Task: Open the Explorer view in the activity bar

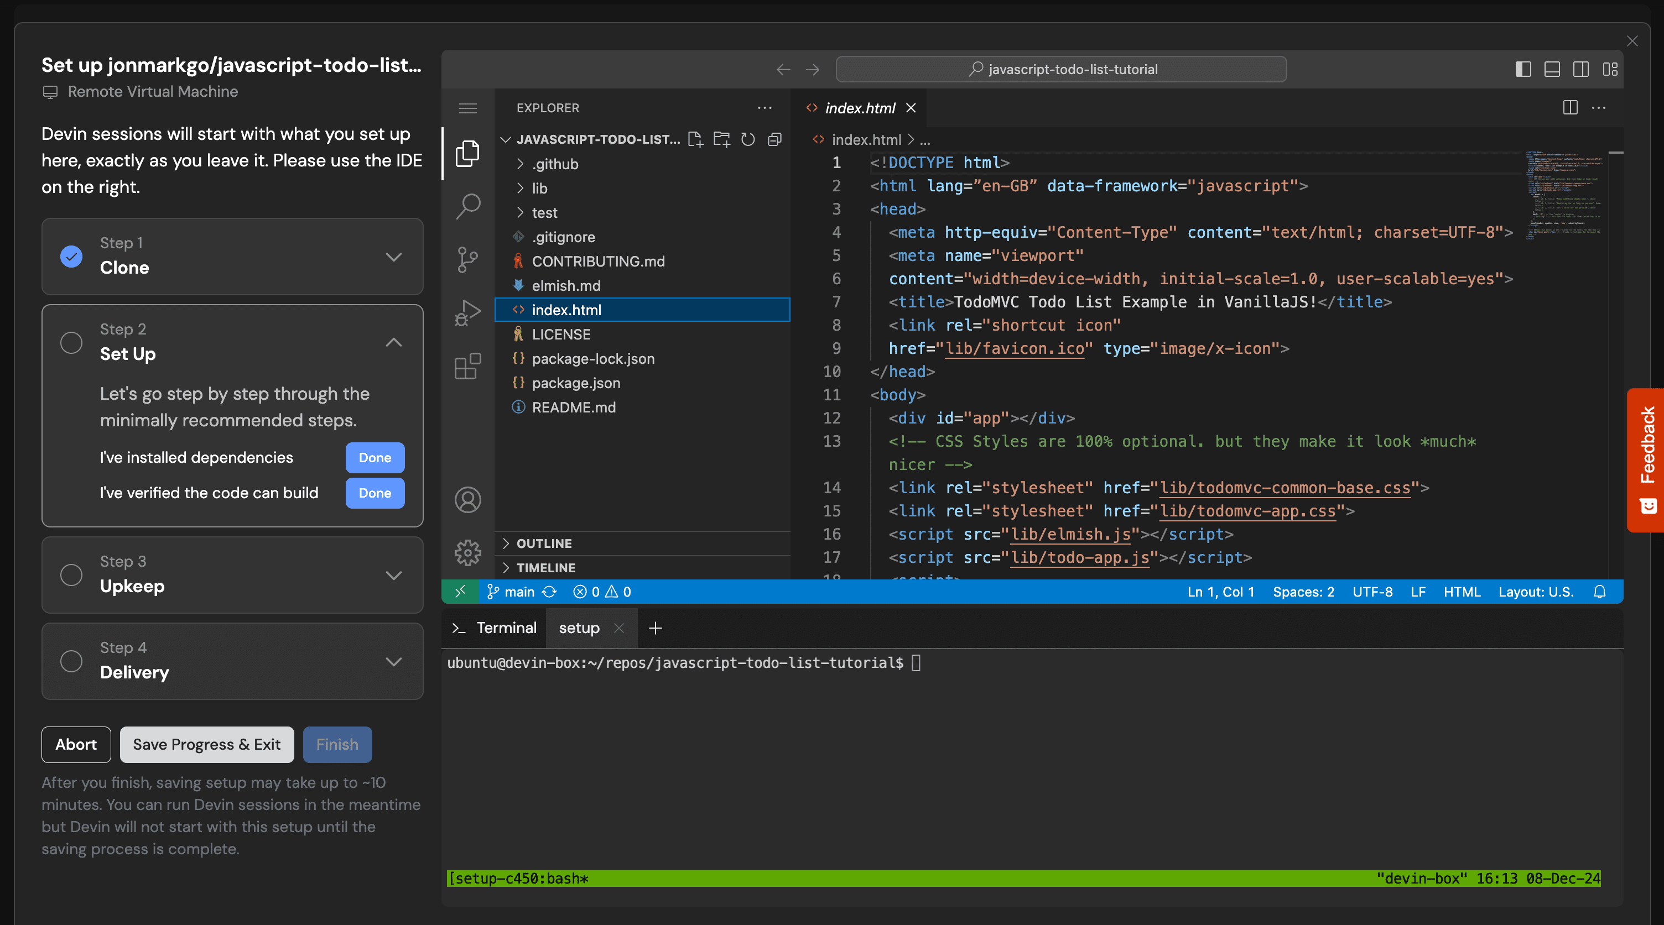Action: pyautogui.click(x=467, y=154)
